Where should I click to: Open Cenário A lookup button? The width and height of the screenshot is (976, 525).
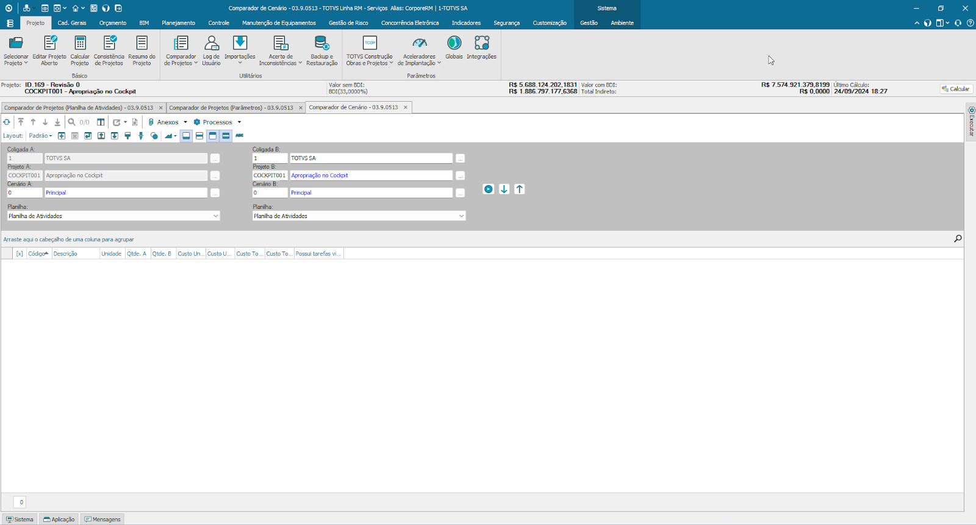click(x=215, y=192)
